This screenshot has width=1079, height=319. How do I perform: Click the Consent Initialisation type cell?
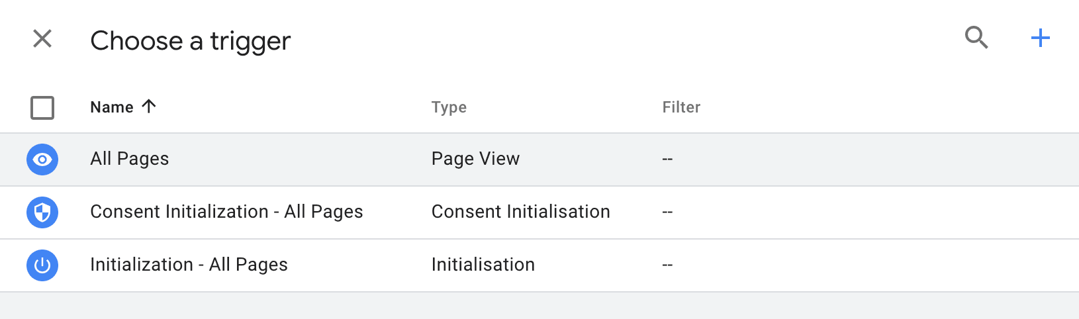(521, 212)
